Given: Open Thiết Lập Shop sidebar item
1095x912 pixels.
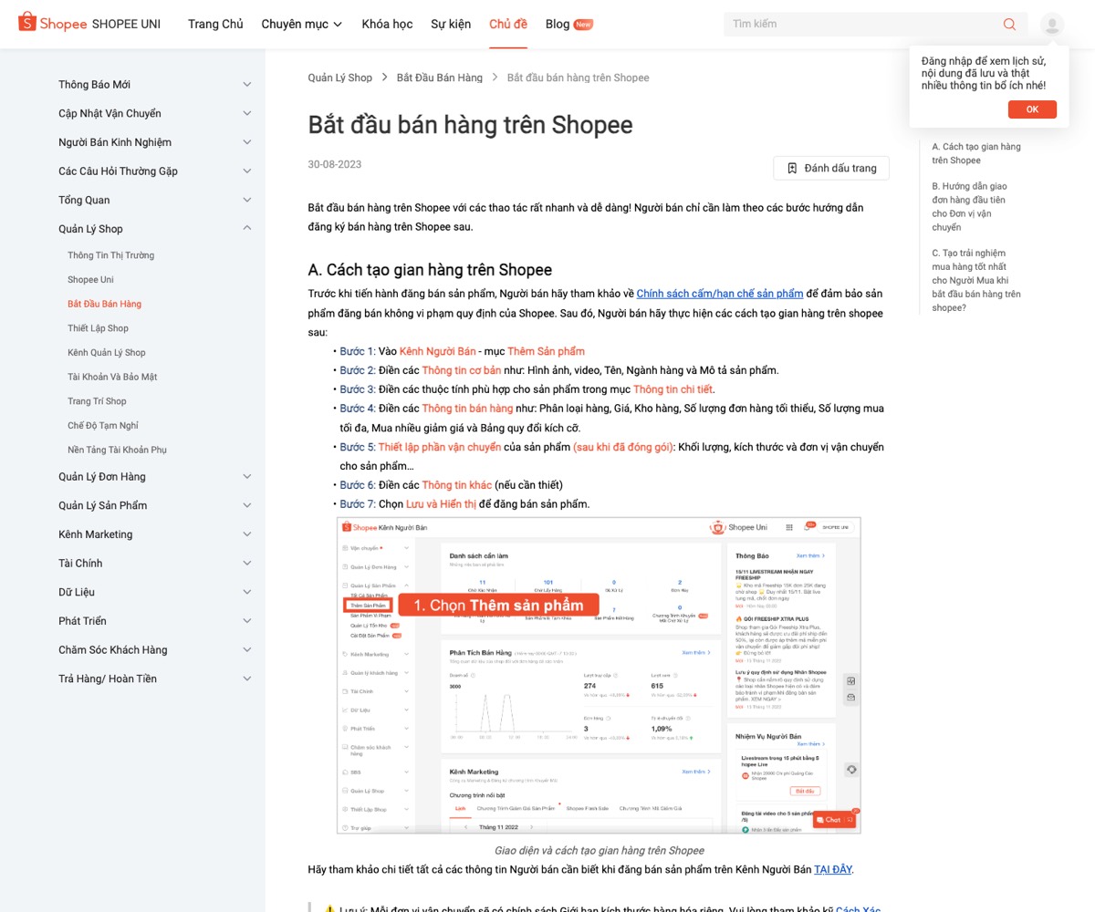Looking at the screenshot, I should [98, 328].
